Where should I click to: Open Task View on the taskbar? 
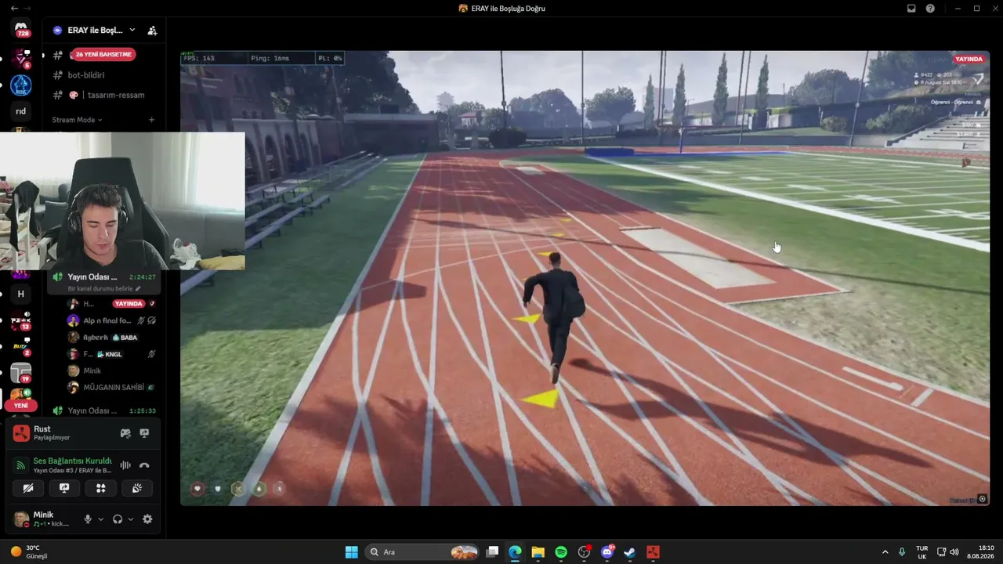tap(492, 552)
